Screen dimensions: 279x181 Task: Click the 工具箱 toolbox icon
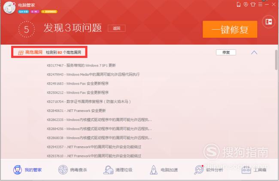[246, 170]
